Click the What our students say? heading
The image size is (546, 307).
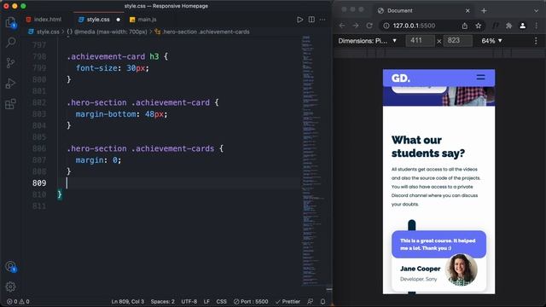428,147
